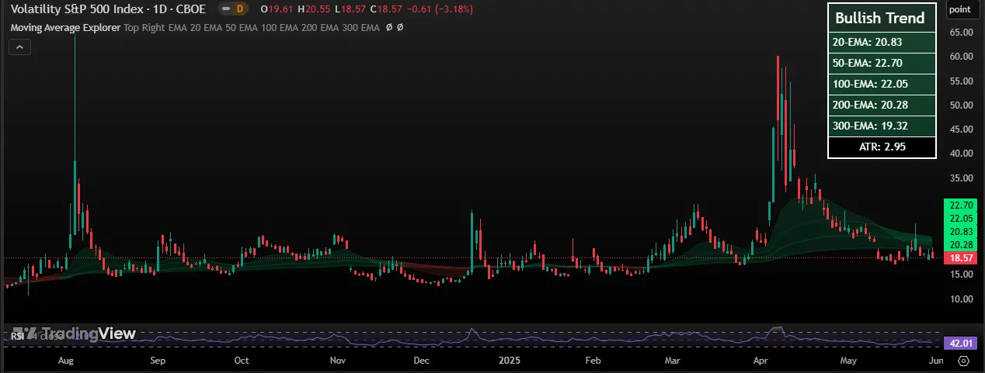Viewport: 985px width, 373px height.
Task: Click the orange D delayed-data badge
Action: (239, 9)
